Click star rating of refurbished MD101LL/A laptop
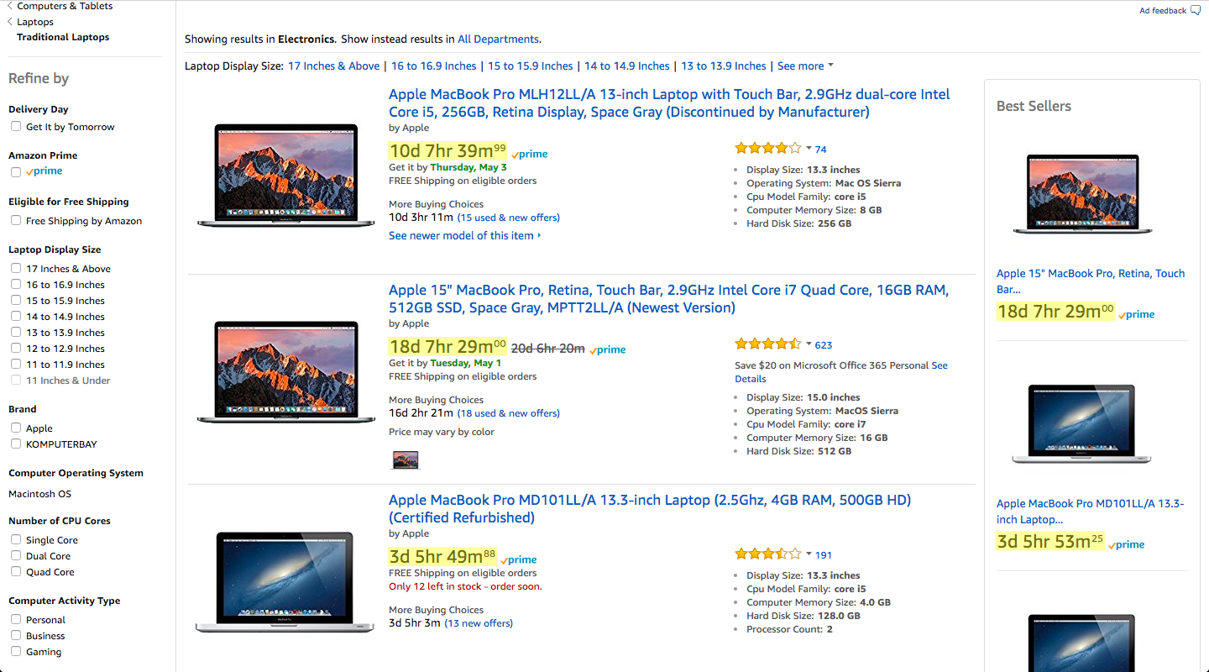The height and width of the screenshot is (672, 1209). tap(768, 554)
